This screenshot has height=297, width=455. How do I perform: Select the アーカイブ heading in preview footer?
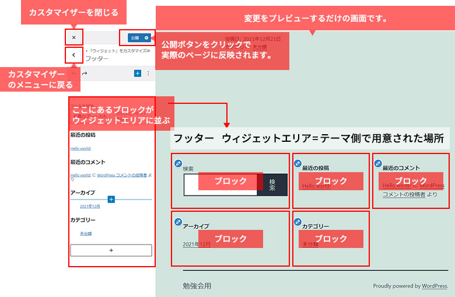(x=196, y=226)
